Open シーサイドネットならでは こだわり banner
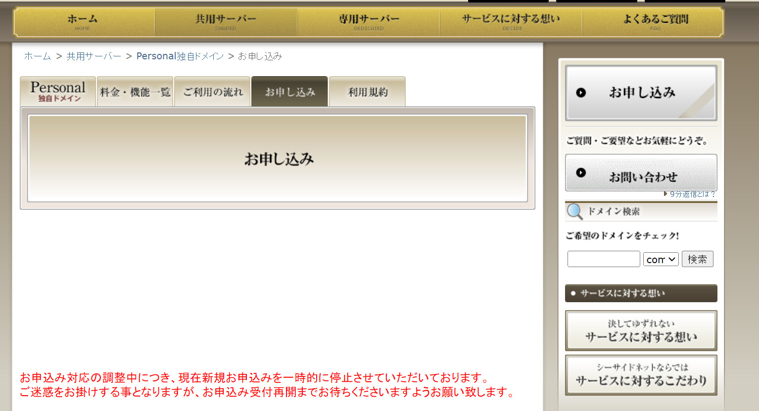 tap(641, 375)
